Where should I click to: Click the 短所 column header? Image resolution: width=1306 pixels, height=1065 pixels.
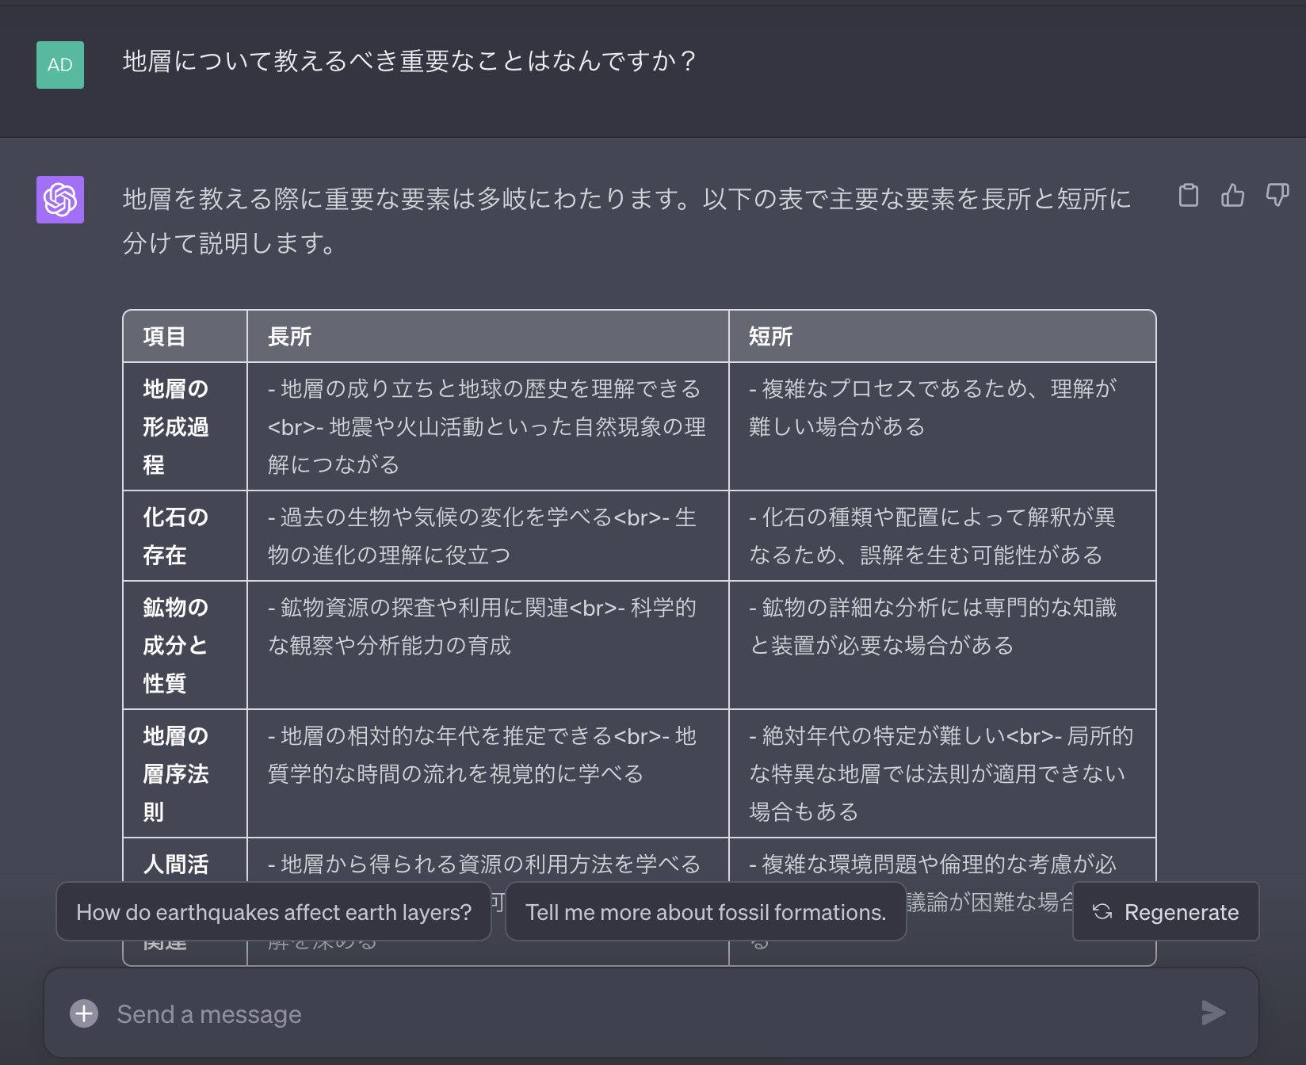(x=770, y=337)
